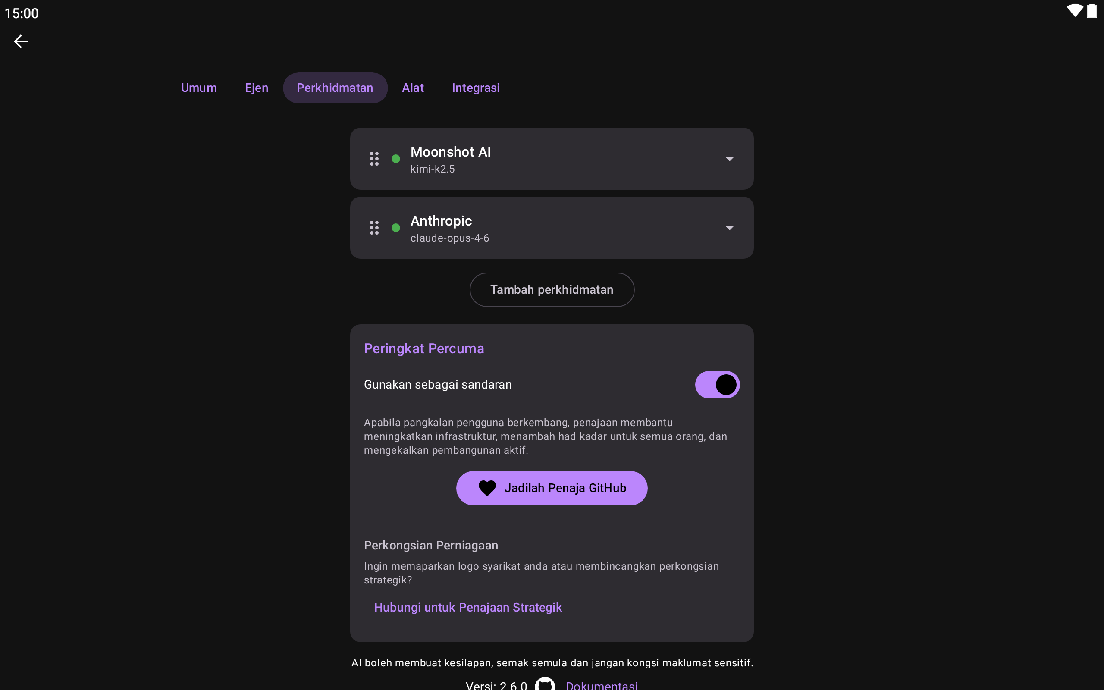Switch to the Ejen tab

click(x=257, y=88)
